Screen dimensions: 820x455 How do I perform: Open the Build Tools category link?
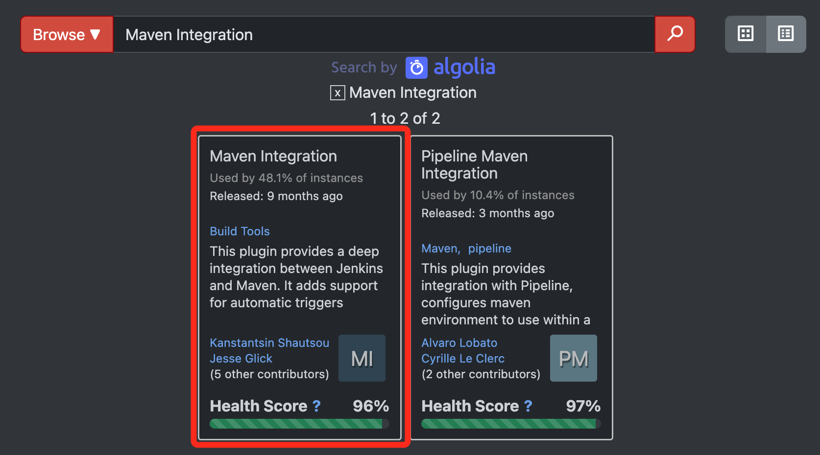tap(240, 231)
